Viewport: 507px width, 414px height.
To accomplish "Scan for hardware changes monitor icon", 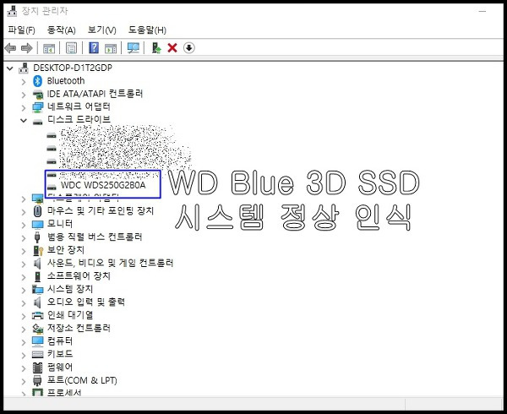I will point(134,48).
